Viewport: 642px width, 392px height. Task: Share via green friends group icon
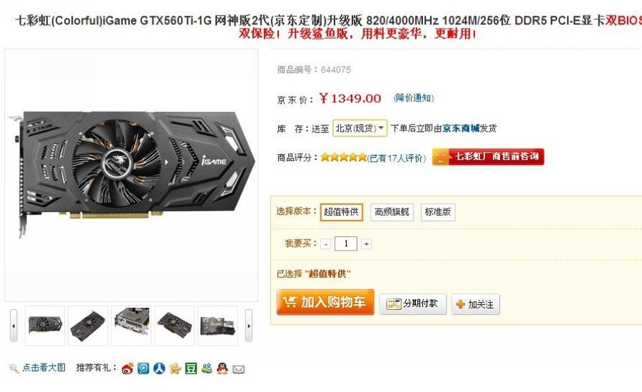207,368
